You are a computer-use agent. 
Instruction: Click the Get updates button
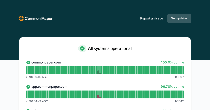coord(179,18)
